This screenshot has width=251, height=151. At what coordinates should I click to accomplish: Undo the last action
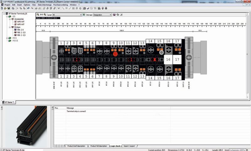coord(29,8)
